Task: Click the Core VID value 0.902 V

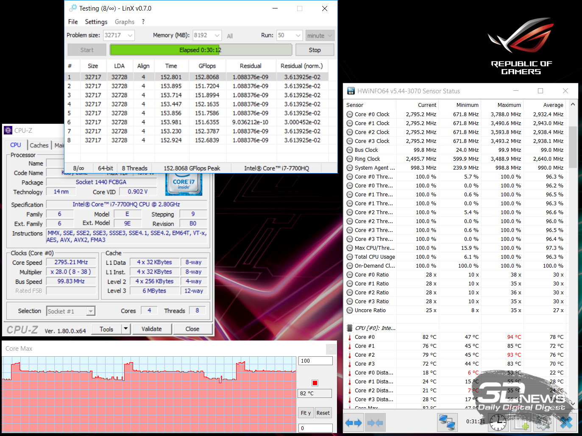Action: point(138,192)
